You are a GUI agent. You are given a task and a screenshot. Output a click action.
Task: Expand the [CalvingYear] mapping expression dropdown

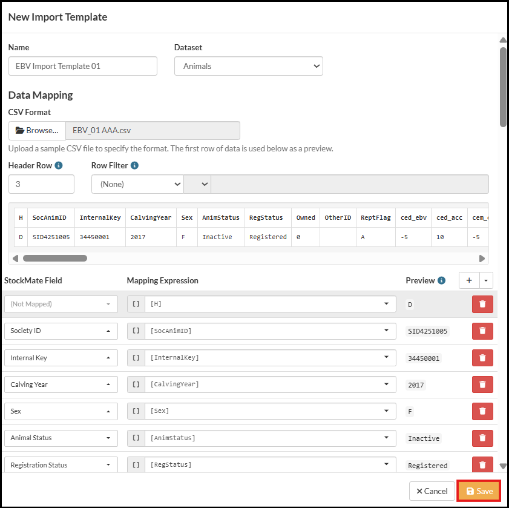(x=386, y=384)
